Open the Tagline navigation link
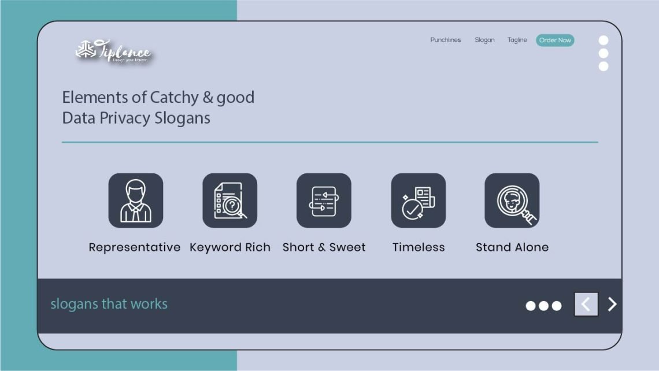Screen dimensions: 659x371 coord(517,40)
